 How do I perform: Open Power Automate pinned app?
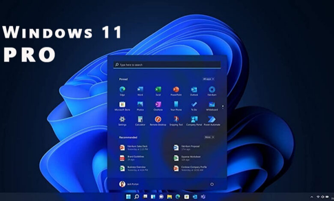pyautogui.click(x=212, y=120)
